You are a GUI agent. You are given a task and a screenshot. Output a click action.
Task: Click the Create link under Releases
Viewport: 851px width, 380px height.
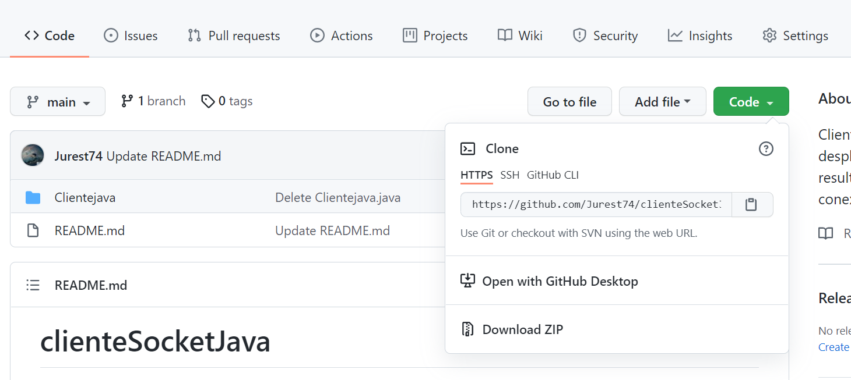coord(834,347)
